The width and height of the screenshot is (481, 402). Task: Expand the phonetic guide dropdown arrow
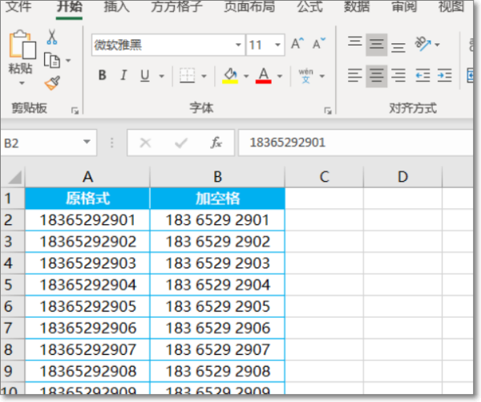click(x=321, y=76)
